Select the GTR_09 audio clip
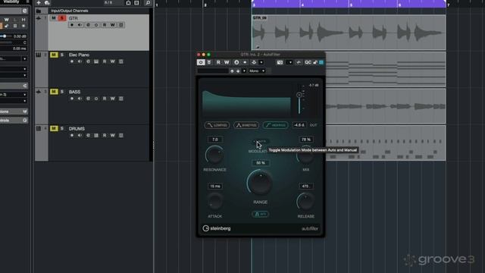This screenshot has width=485, height=273. click(x=349, y=33)
